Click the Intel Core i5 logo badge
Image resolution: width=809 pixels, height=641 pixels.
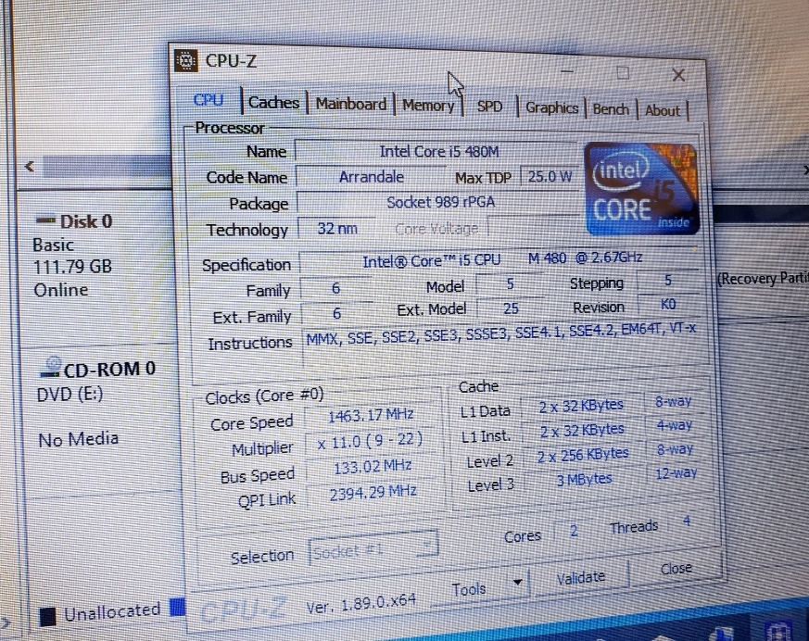coord(642,188)
